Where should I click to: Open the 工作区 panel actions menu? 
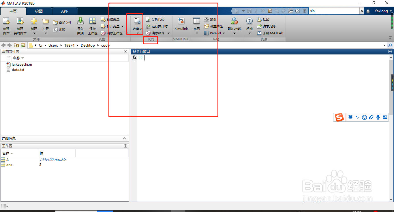coord(125,146)
